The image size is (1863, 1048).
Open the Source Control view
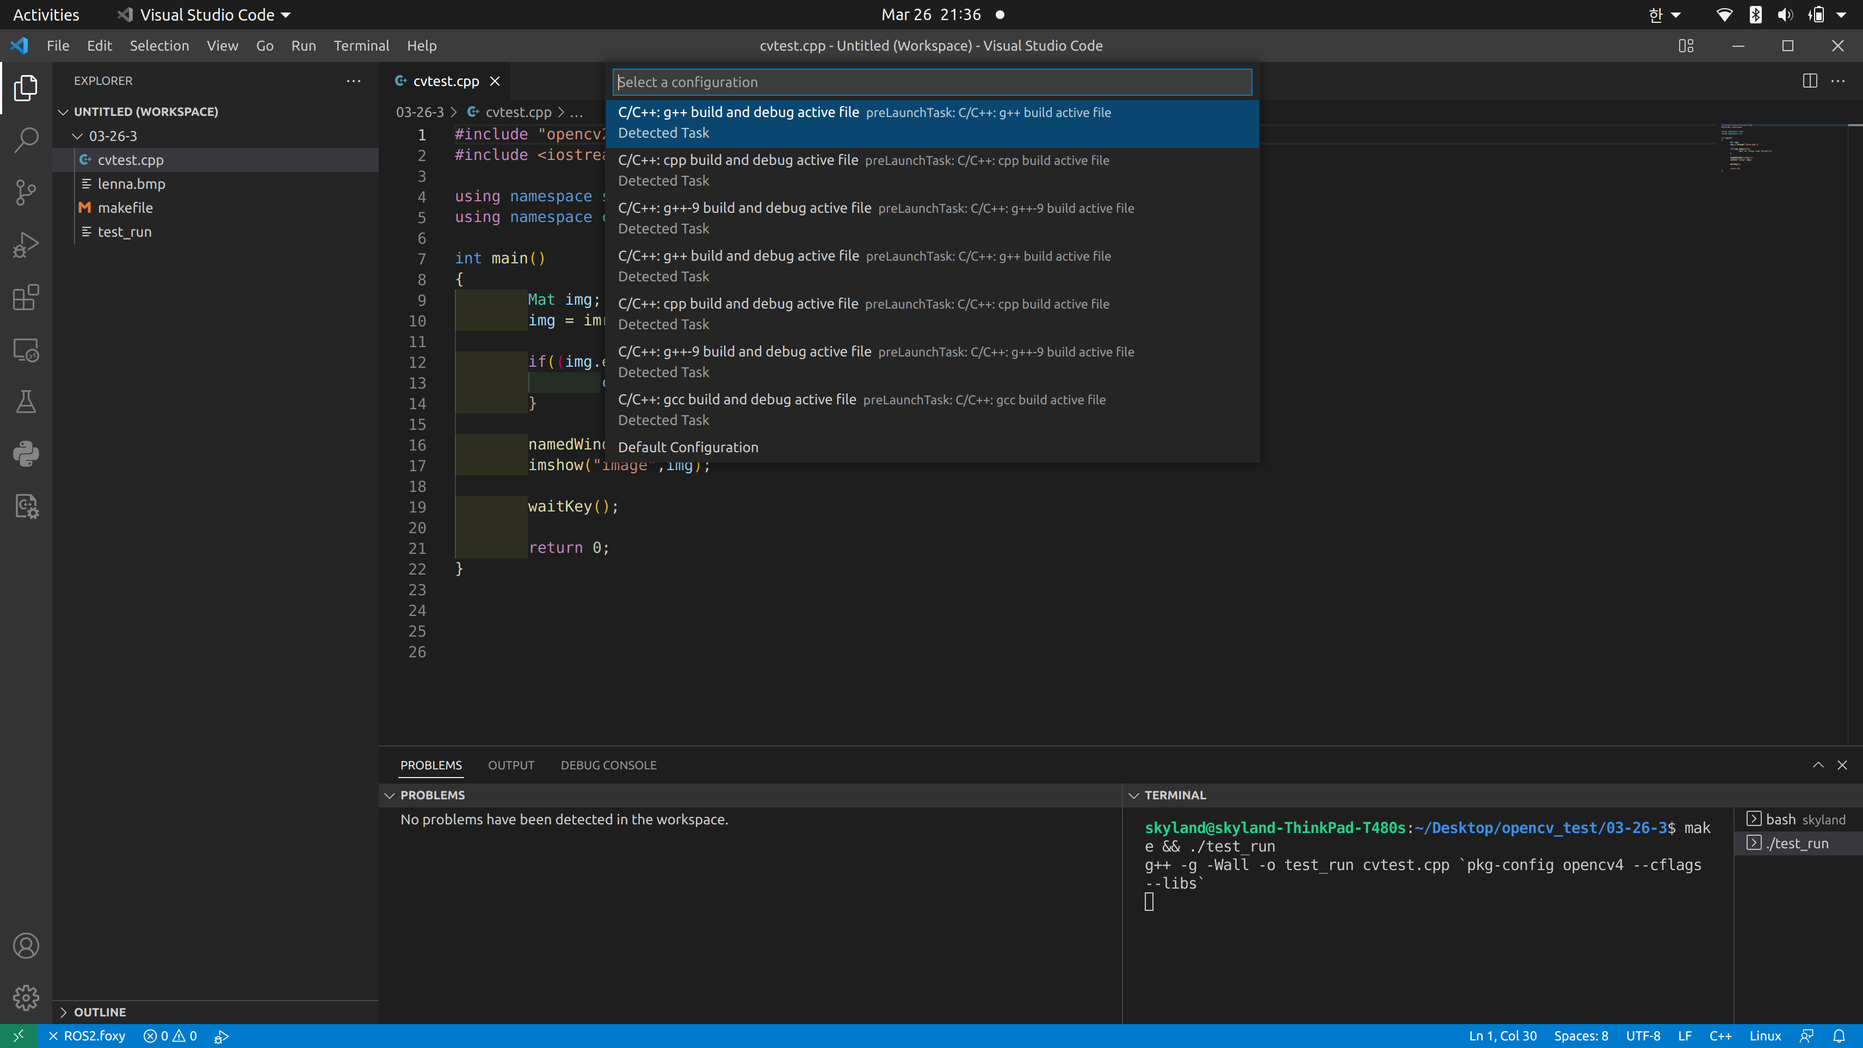click(26, 193)
